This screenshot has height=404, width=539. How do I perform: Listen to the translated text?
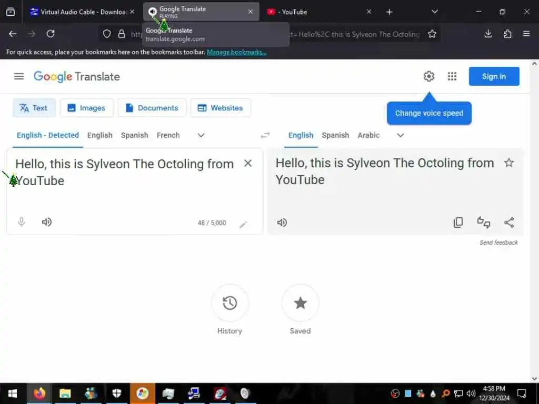[282, 223]
